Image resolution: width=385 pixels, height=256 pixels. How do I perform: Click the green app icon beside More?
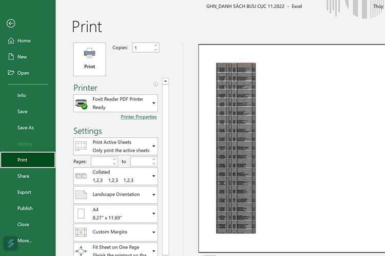click(x=10, y=243)
